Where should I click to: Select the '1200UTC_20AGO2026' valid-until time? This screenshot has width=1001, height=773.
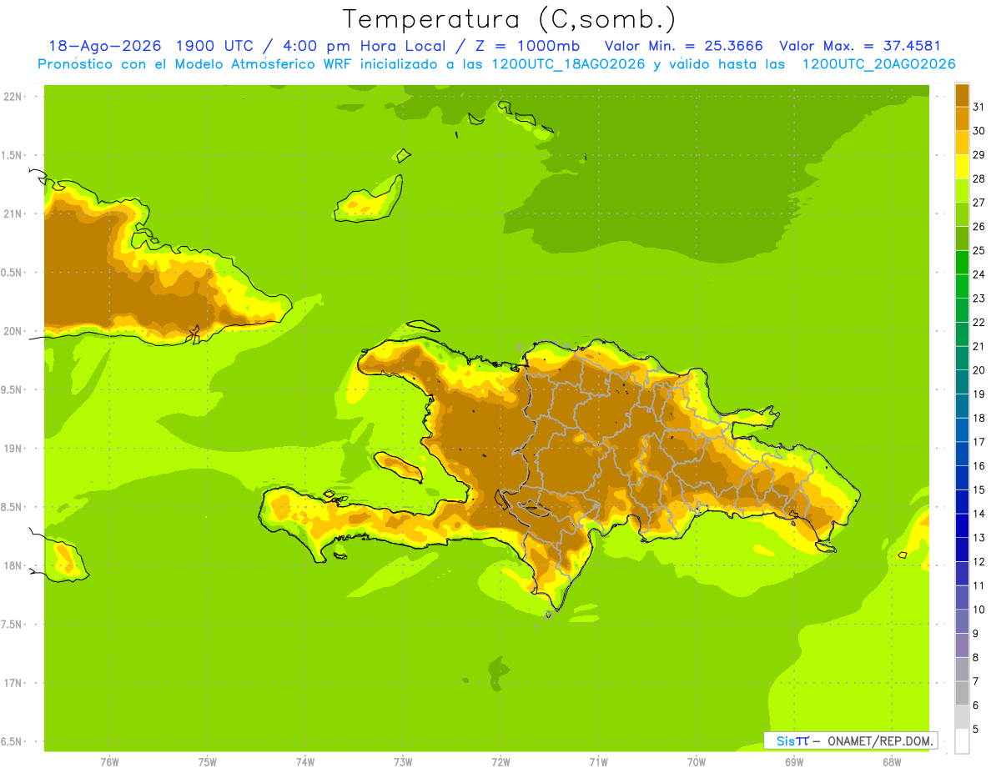click(878, 64)
